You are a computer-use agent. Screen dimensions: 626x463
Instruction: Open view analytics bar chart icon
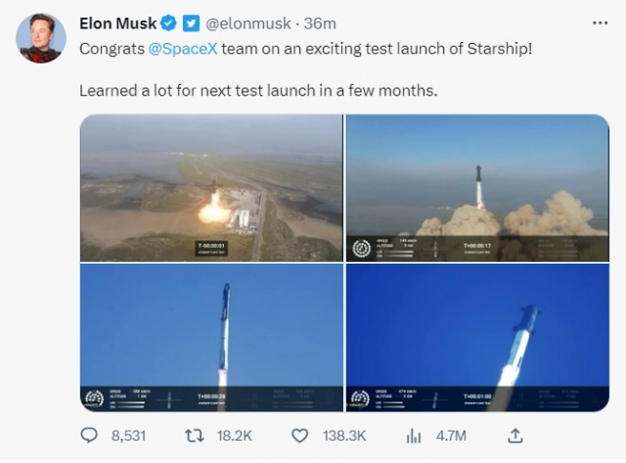click(414, 436)
